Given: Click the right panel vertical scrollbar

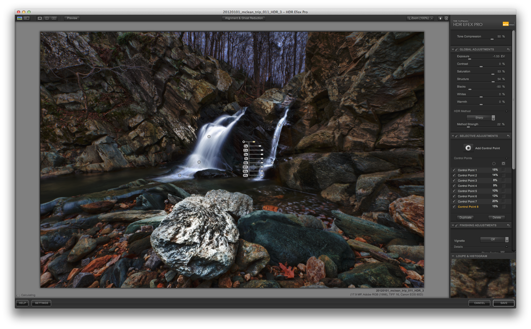Looking at the screenshot, I should click(514, 99).
